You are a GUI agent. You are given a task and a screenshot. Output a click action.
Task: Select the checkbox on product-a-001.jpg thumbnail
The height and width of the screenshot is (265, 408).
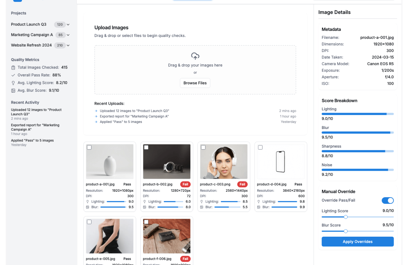(89, 147)
